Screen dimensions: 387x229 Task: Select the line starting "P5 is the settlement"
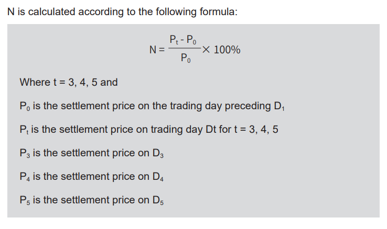(92, 200)
